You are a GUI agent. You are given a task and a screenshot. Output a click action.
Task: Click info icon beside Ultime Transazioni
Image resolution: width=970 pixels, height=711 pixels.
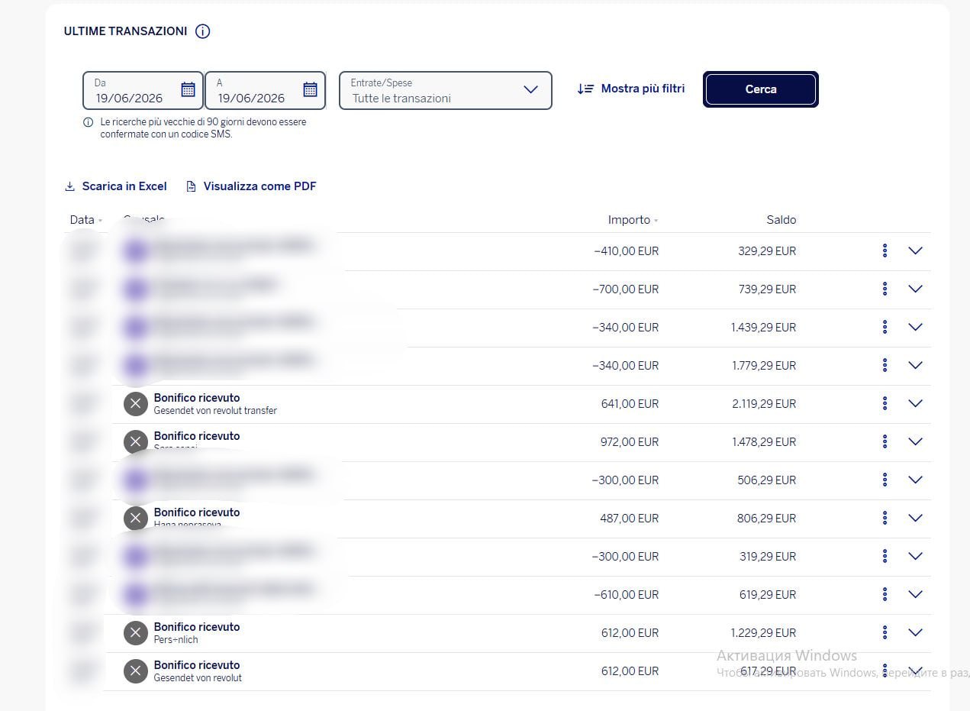point(202,31)
